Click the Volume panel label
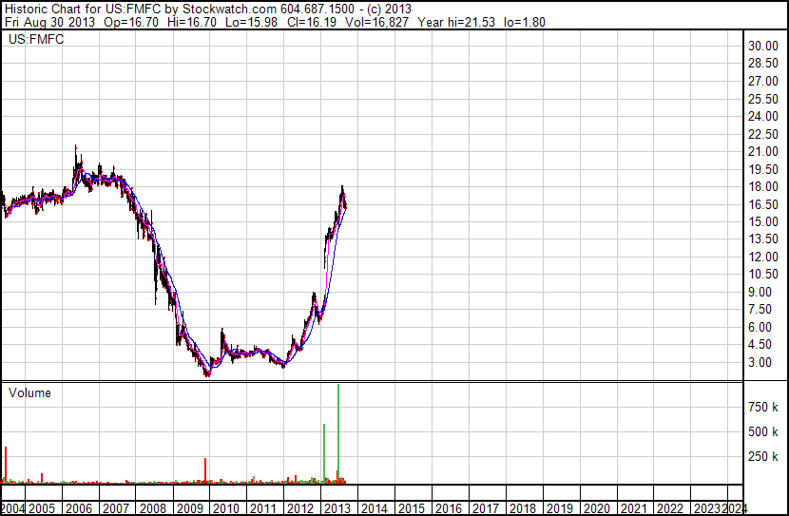 pyautogui.click(x=29, y=392)
